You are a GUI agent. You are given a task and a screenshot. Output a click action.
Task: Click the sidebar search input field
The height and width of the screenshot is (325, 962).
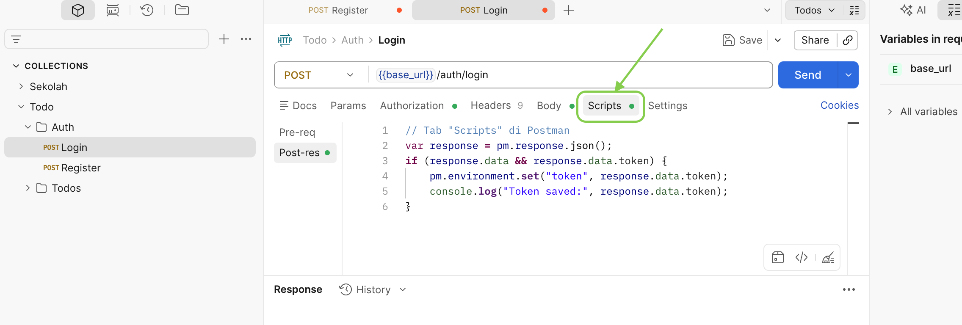(106, 39)
